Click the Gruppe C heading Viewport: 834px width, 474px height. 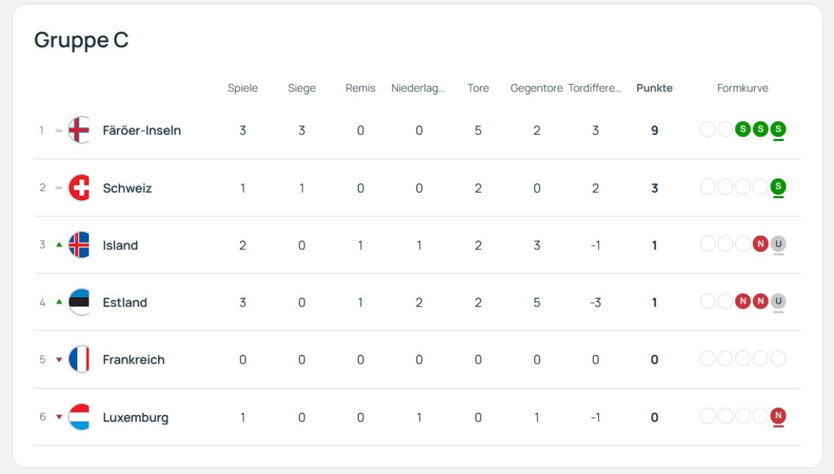81,40
